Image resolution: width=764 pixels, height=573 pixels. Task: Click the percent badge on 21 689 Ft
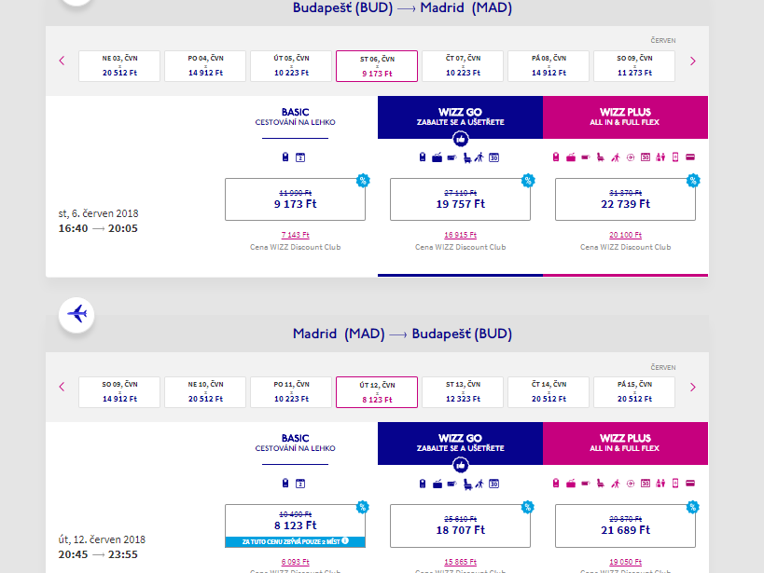(692, 507)
